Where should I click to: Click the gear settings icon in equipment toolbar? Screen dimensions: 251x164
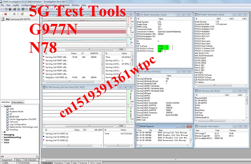pos(14,14)
